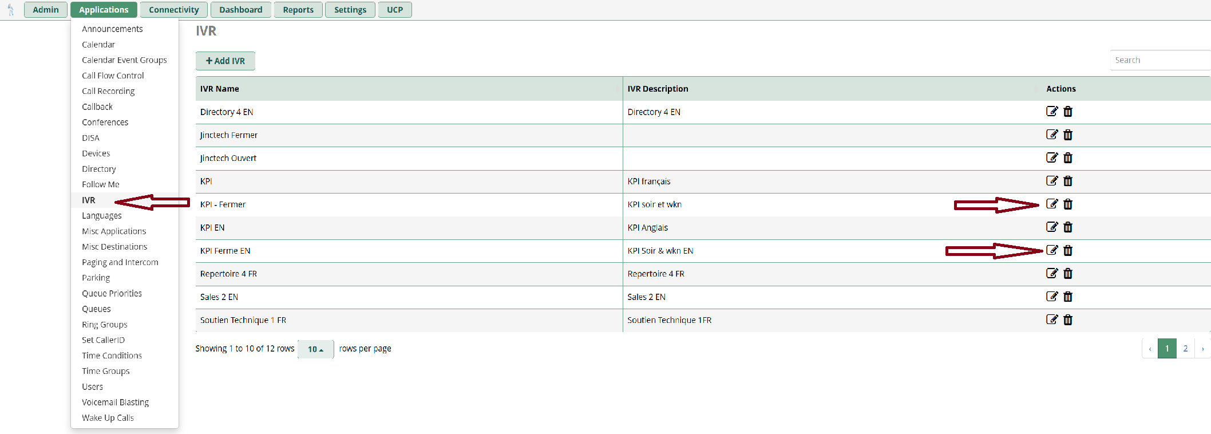Image resolution: width=1211 pixels, height=434 pixels.
Task: Click the Search input field
Action: [x=1160, y=60]
